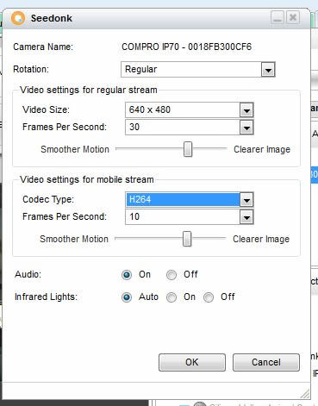This screenshot has height=406, width=318.
Task: Click the dialog resize grip corner
Action: click(x=305, y=394)
